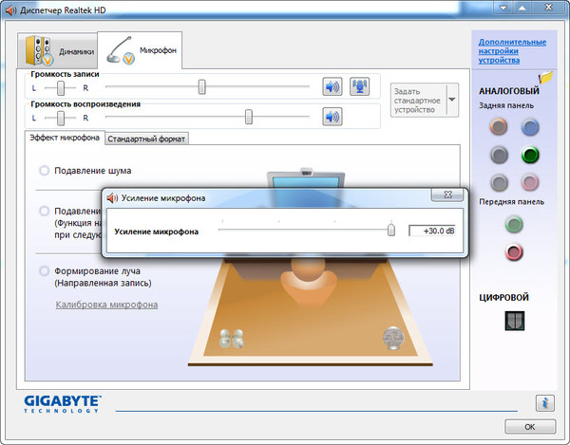
Task: Open the information button
Action: coord(545,403)
